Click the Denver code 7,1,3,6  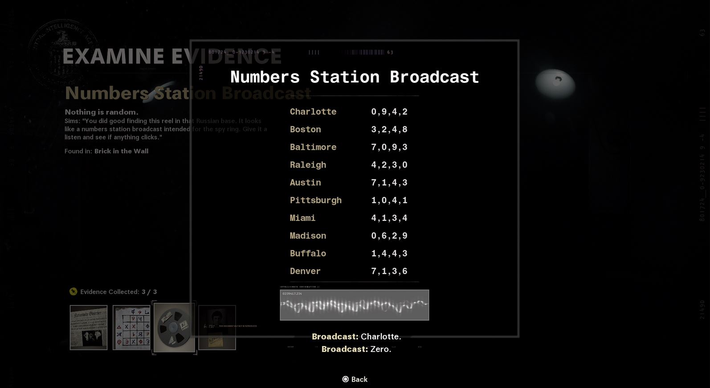coord(389,271)
